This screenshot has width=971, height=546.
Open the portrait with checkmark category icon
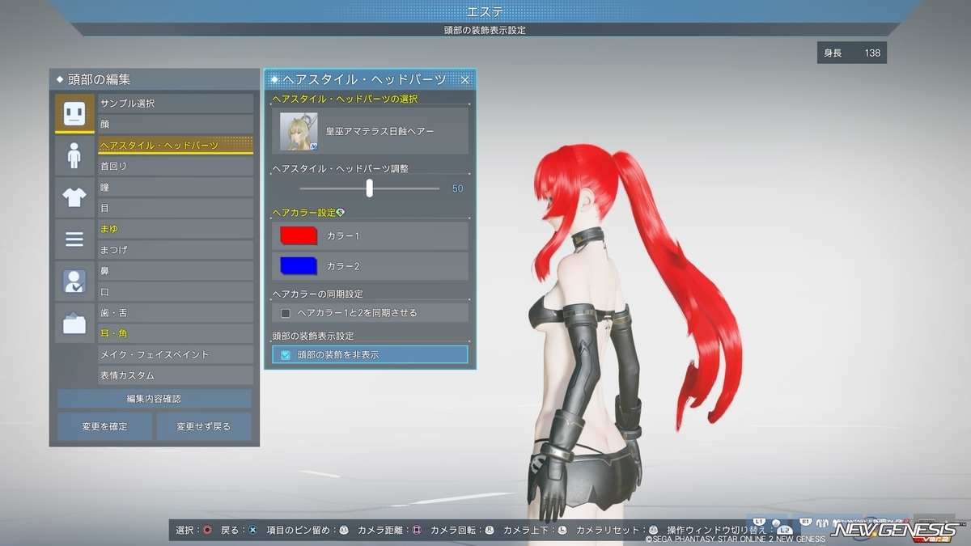point(74,281)
